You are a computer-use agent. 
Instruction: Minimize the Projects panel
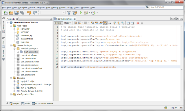(x=51, y=19)
